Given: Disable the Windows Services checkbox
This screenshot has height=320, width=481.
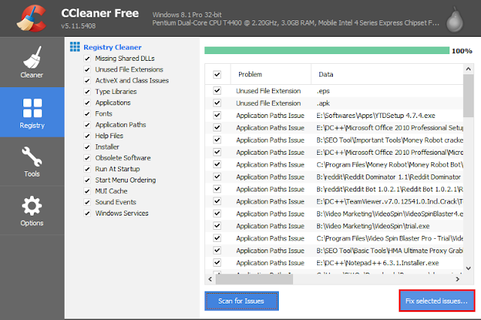Looking at the screenshot, I should pyautogui.click(x=87, y=213).
